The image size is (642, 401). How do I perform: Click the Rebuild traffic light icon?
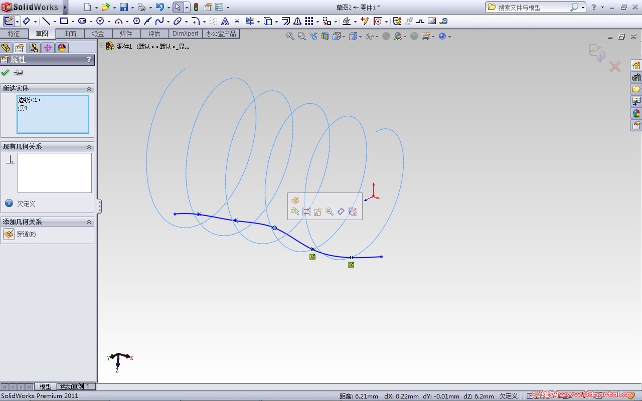196,7
